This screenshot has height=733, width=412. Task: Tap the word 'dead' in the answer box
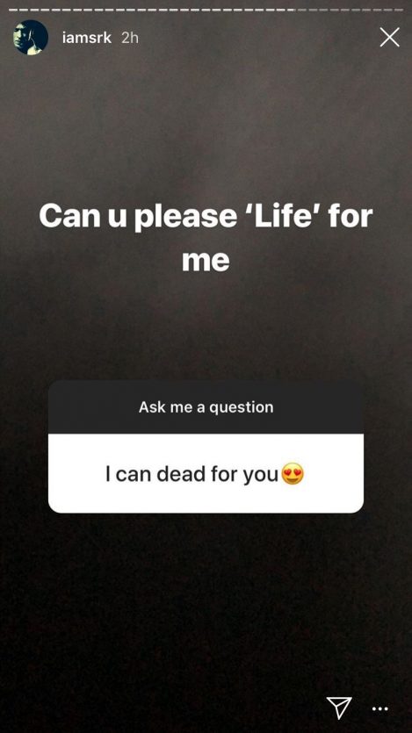point(182,474)
